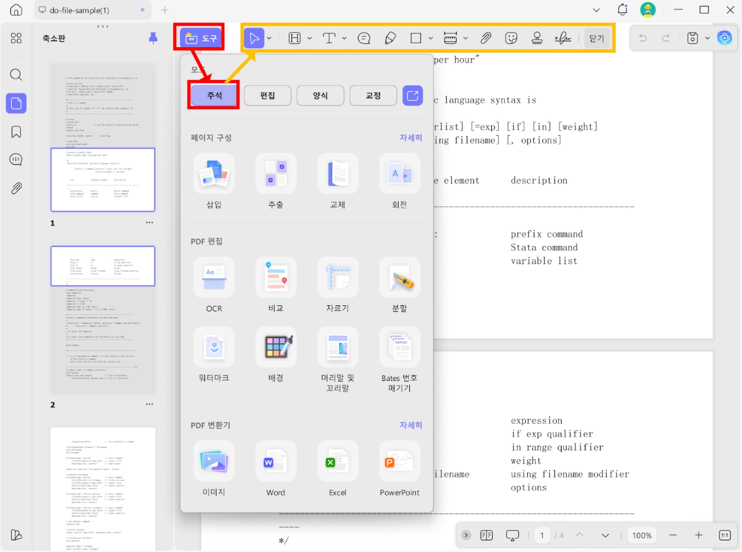This screenshot has width=742, height=552.
Task: Open the 분할 split tool
Action: (x=399, y=285)
